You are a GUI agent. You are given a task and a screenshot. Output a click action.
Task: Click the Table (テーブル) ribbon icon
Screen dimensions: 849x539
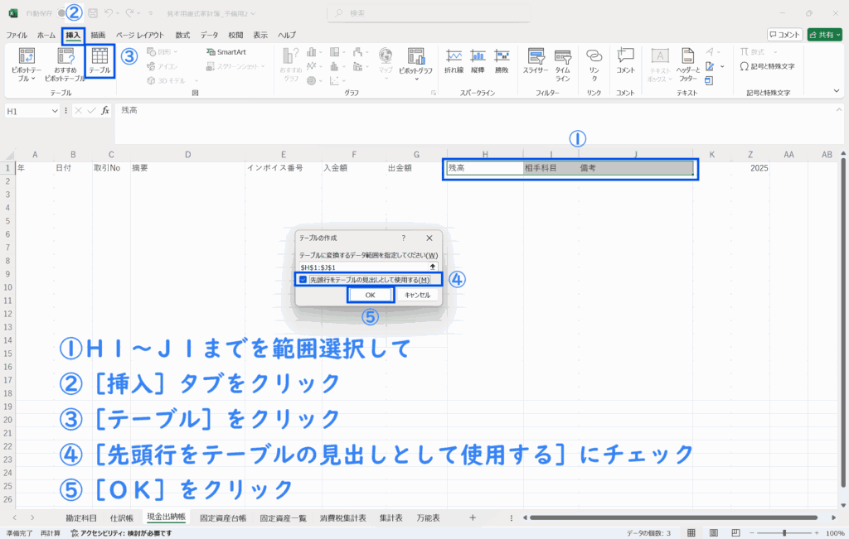tap(99, 55)
